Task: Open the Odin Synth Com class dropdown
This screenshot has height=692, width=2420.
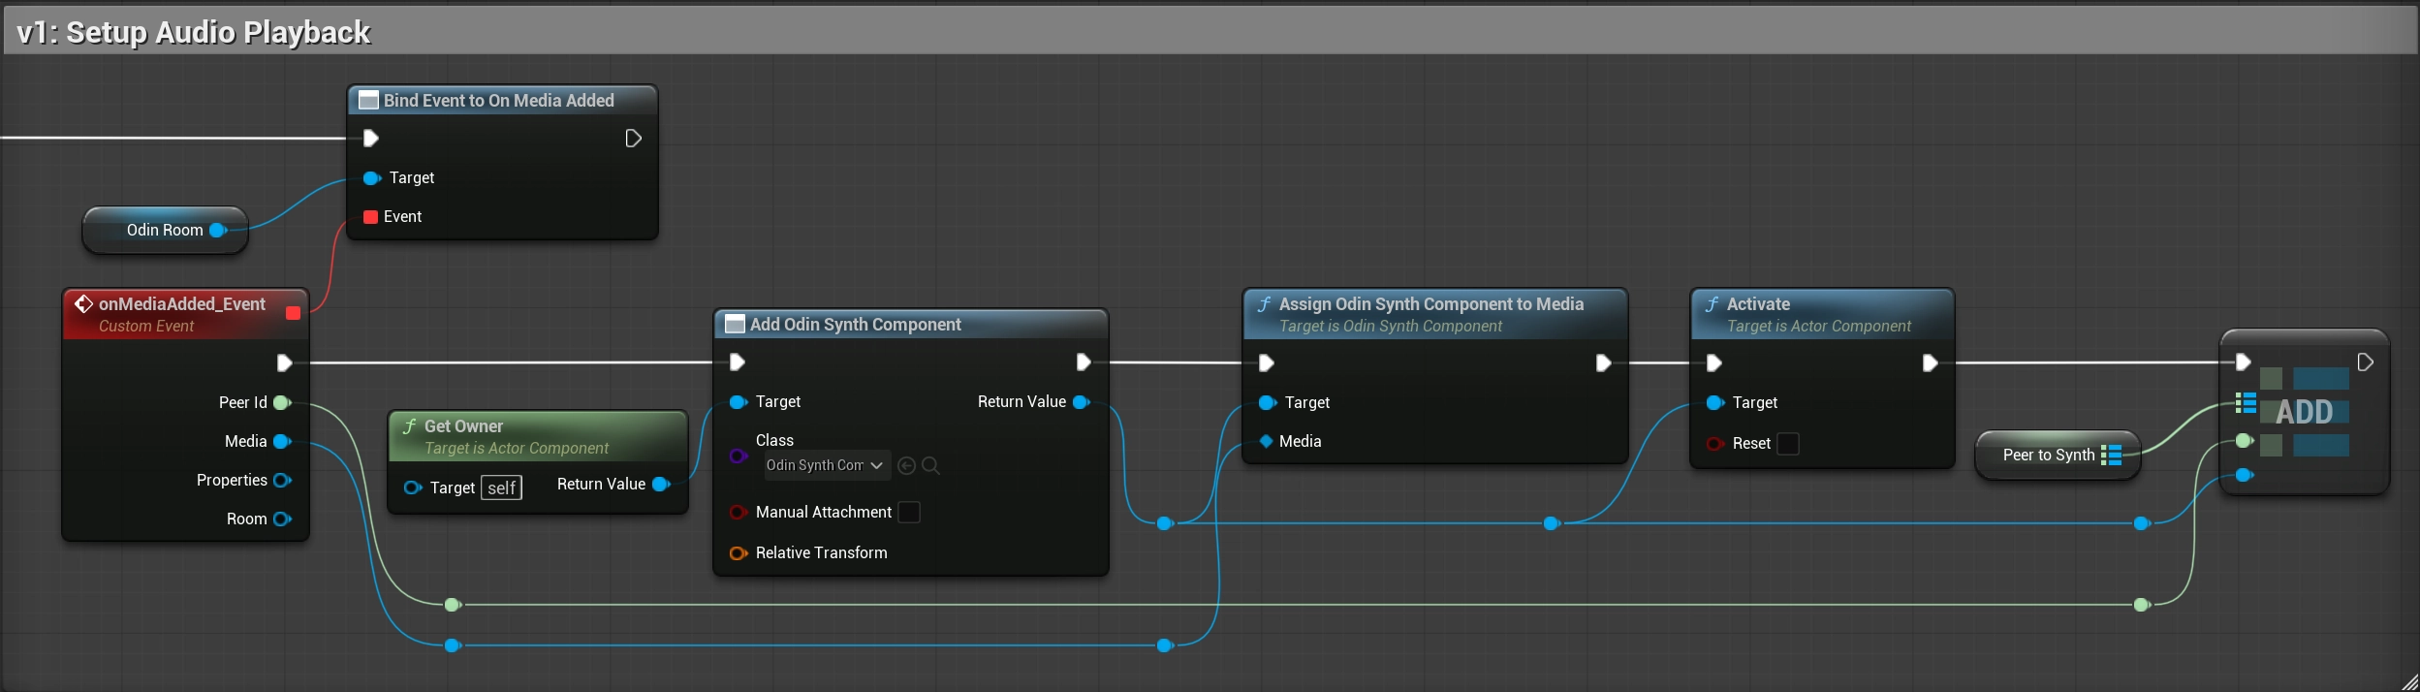Action: pyautogui.click(x=827, y=466)
